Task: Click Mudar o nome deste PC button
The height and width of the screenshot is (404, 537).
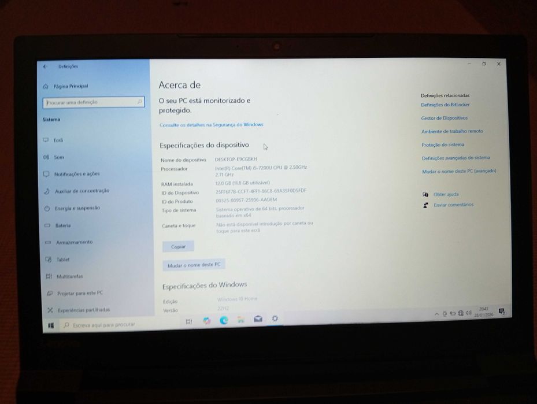Action: click(x=194, y=265)
